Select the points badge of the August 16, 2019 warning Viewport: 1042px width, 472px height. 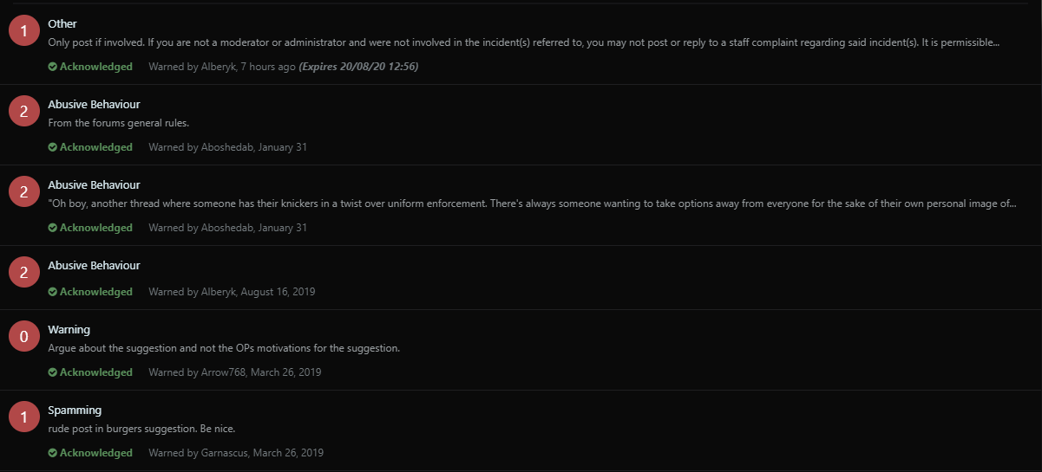(24, 273)
